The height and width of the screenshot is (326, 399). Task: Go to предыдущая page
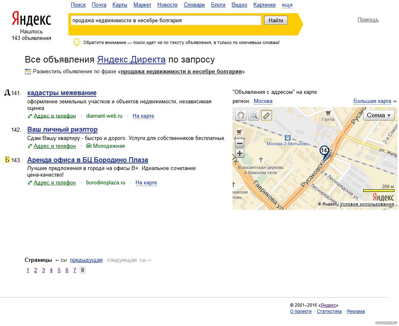click(x=86, y=260)
